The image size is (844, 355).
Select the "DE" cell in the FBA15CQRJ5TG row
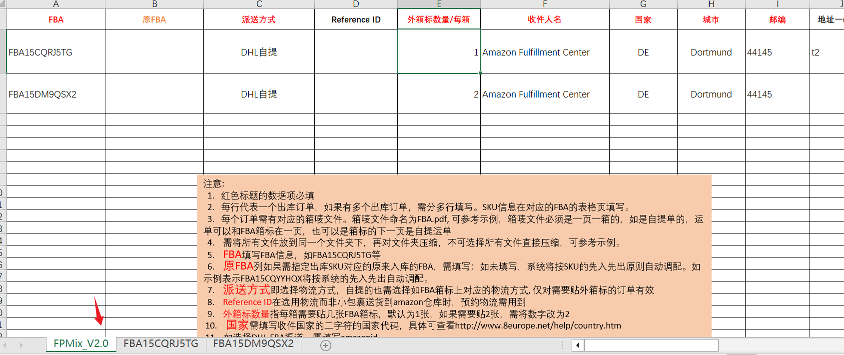pyautogui.click(x=643, y=51)
